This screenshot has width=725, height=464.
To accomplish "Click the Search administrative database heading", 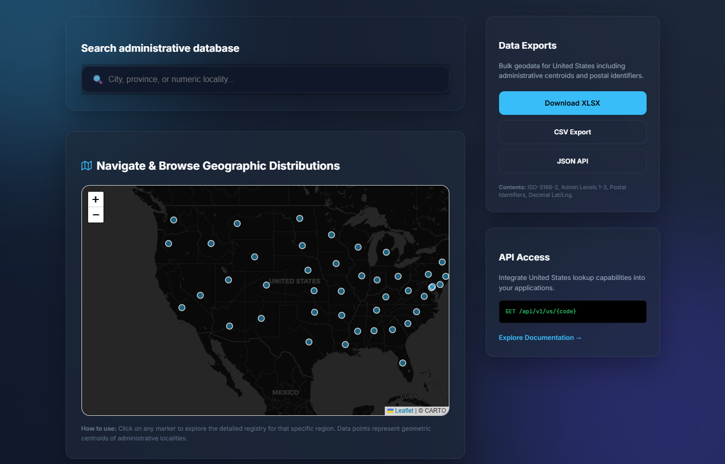I will coord(160,48).
